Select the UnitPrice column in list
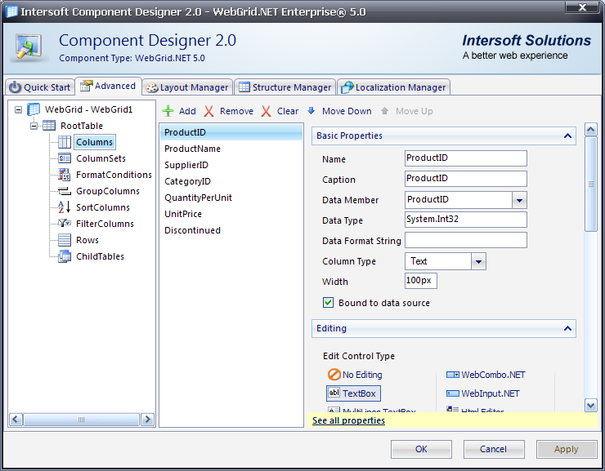605x471 pixels. click(231, 214)
